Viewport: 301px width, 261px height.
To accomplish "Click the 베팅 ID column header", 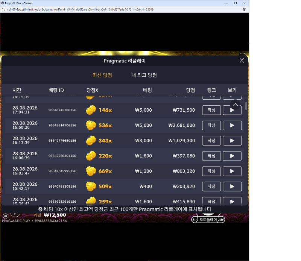I will (56, 90).
